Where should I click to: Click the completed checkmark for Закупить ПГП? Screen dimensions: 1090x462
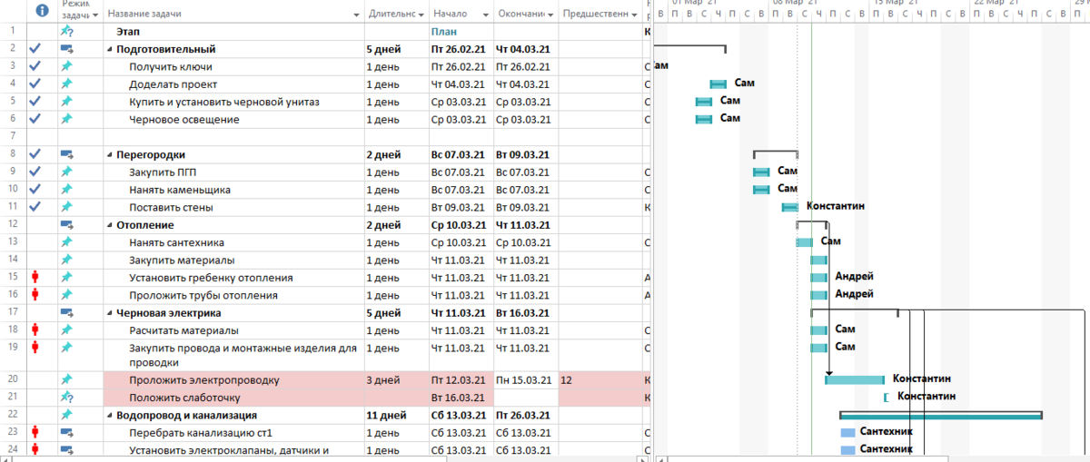35,172
